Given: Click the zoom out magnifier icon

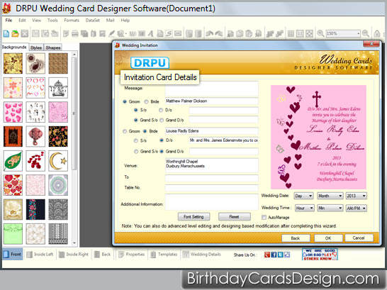Looking at the screenshot, I should (x=366, y=33).
